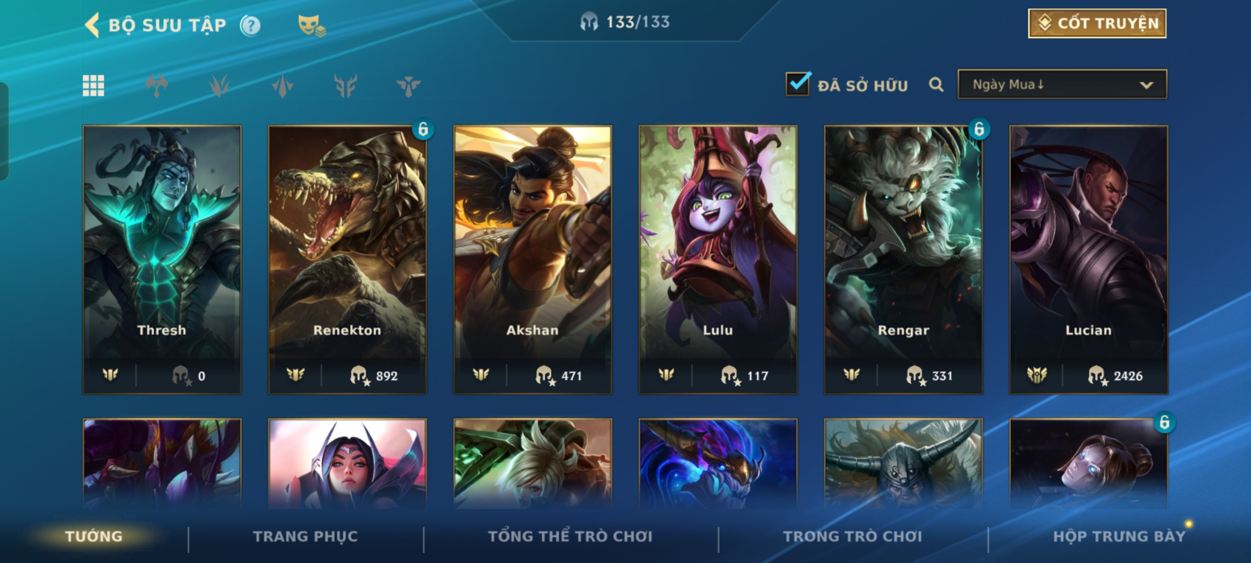Open the mask and coins icon
This screenshot has width=1251, height=563.
tap(311, 26)
